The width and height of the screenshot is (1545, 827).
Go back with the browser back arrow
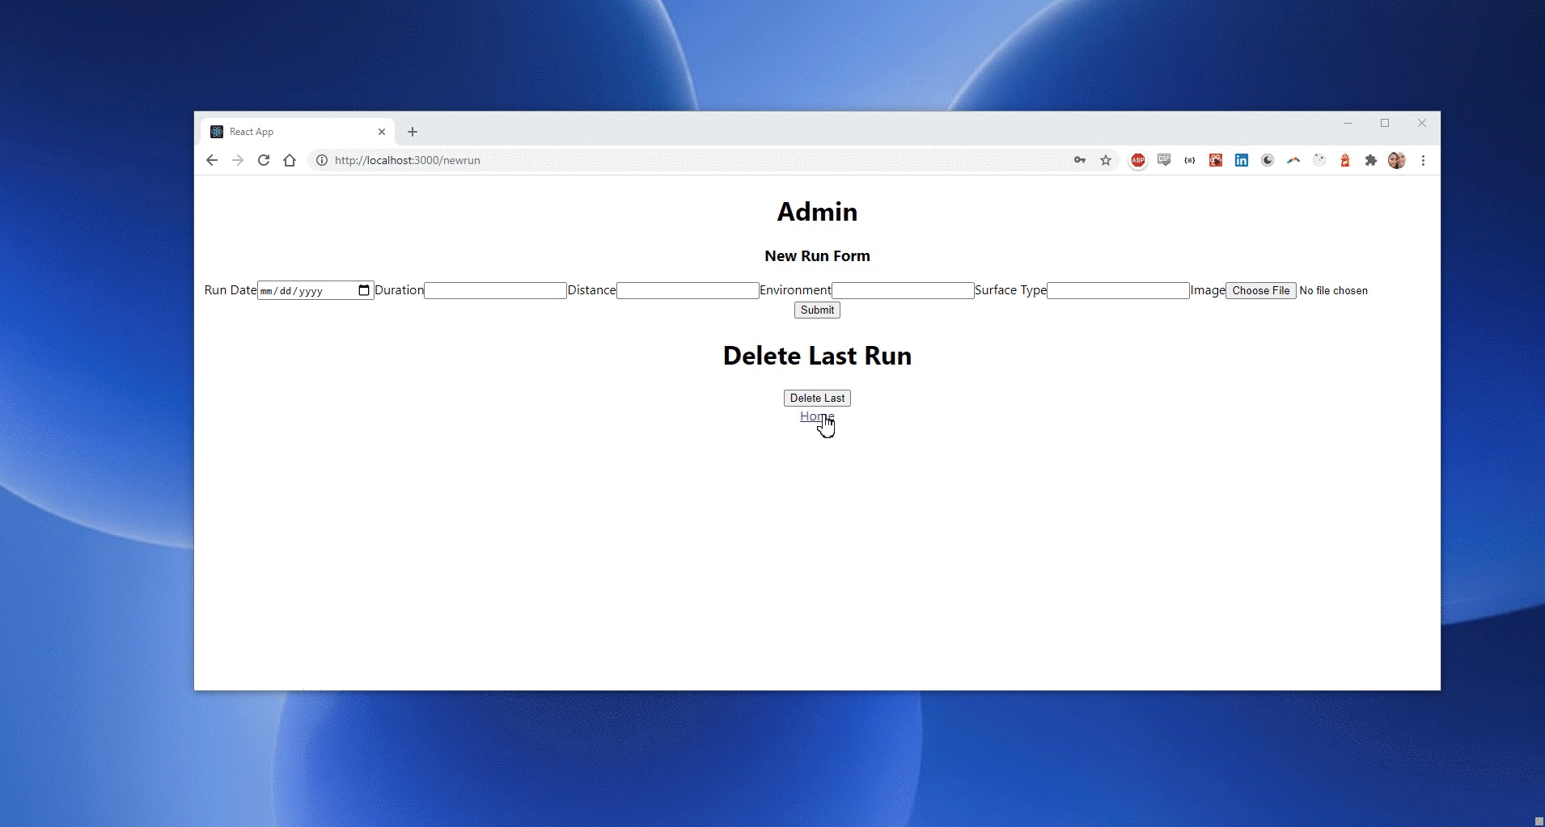pos(212,160)
